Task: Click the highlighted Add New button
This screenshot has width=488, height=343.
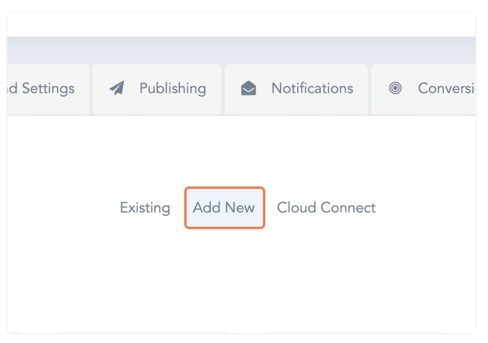Action: coord(224,208)
